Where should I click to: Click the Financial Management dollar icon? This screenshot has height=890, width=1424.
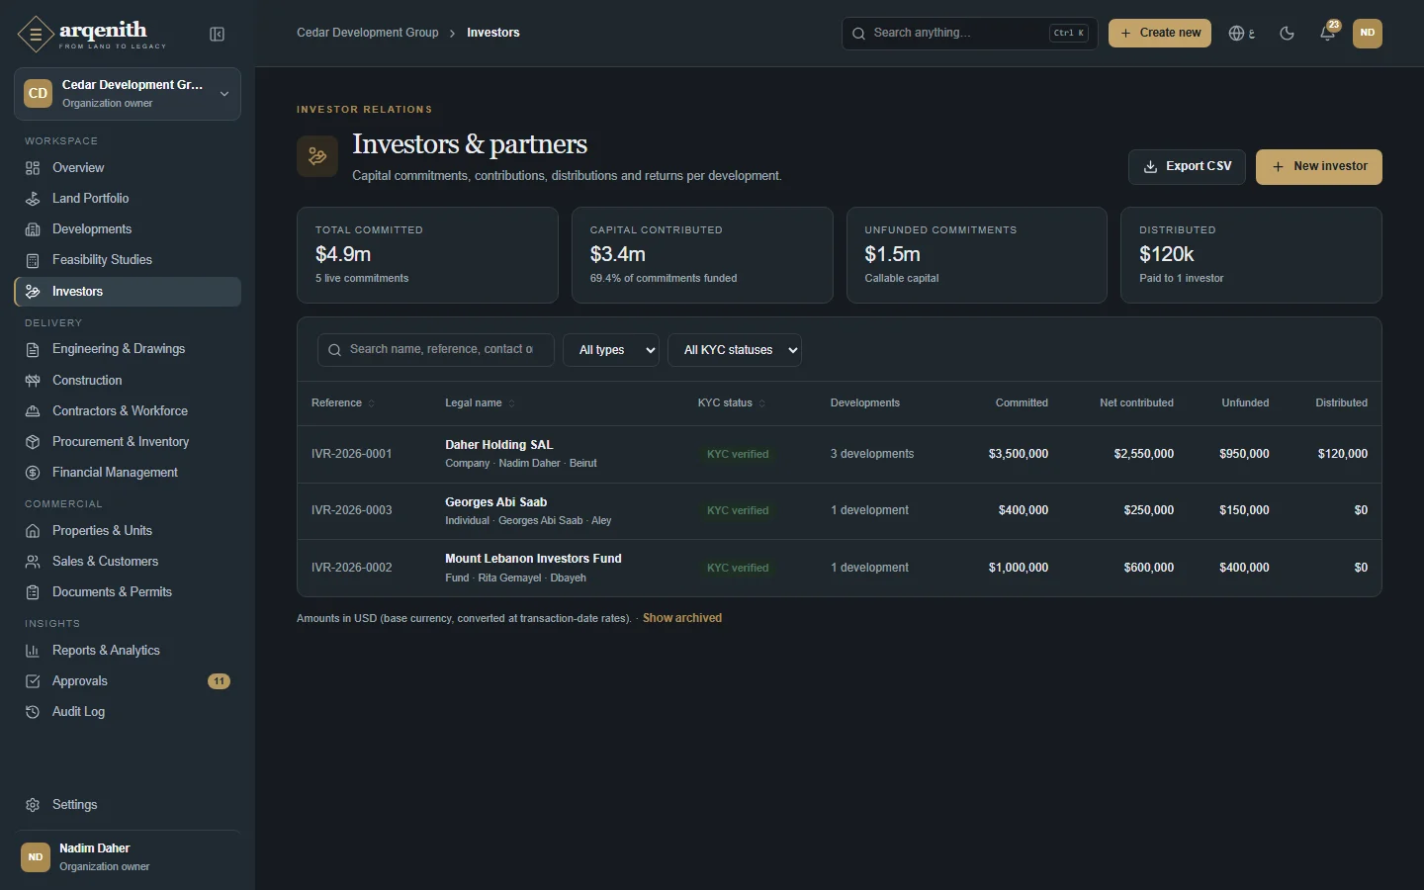[33, 473]
